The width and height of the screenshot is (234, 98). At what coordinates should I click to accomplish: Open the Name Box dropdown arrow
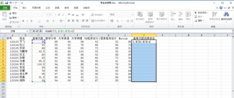click(x=27, y=31)
